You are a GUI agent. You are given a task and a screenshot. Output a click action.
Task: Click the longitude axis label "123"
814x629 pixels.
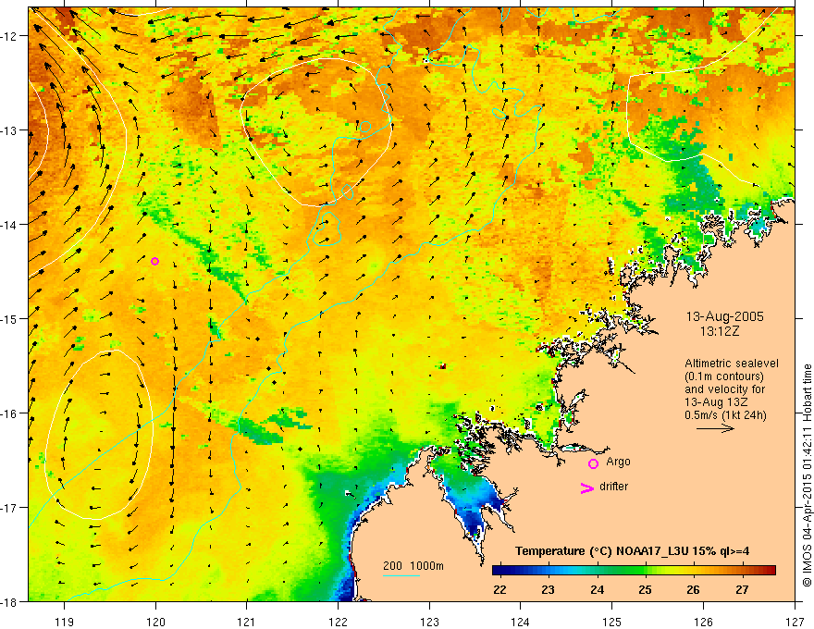(429, 622)
